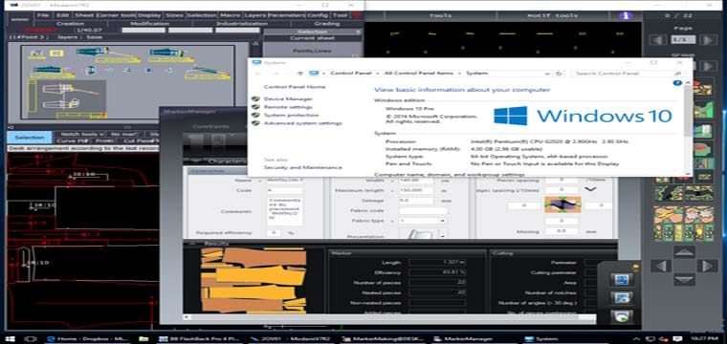Click the Current sheet button
The image size is (727, 344).
point(313,38)
